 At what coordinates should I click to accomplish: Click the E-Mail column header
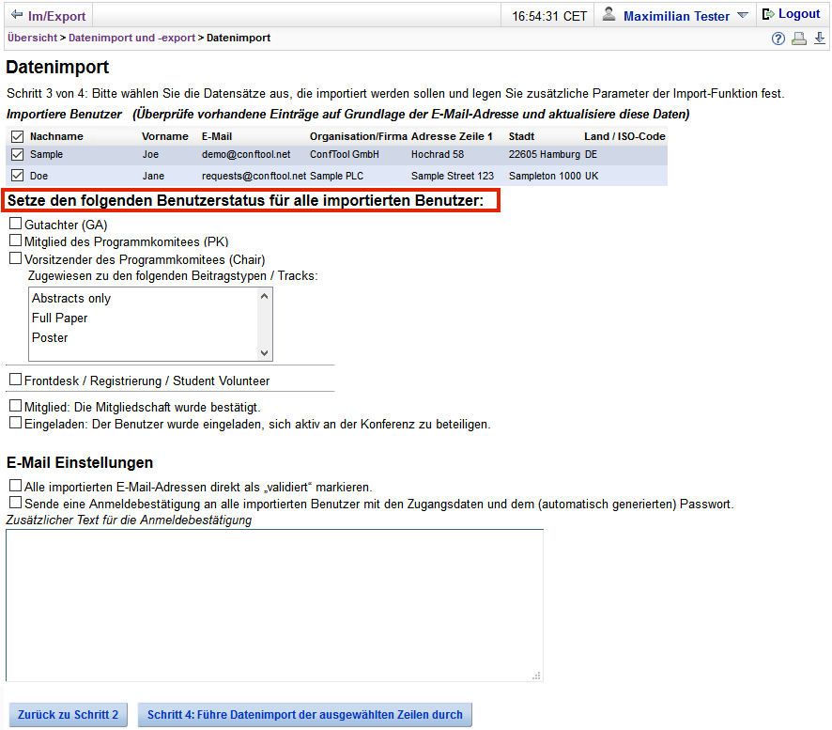click(217, 136)
